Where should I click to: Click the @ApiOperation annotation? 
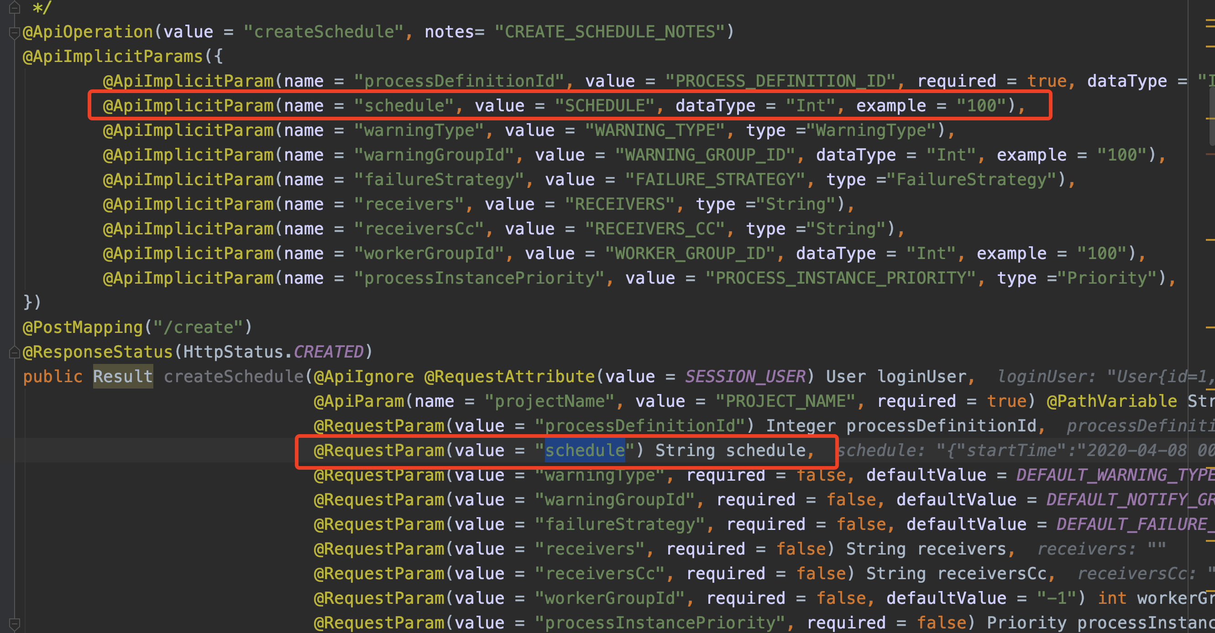click(x=88, y=32)
